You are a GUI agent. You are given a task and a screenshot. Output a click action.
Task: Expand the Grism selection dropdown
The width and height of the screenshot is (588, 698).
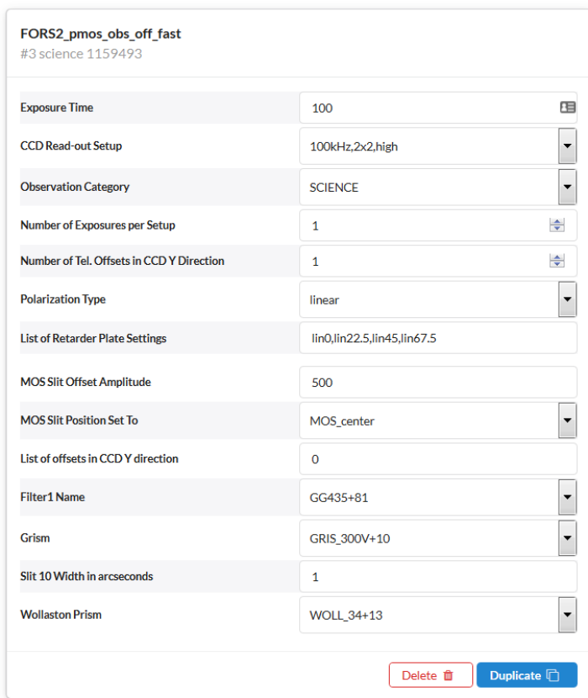[569, 537]
